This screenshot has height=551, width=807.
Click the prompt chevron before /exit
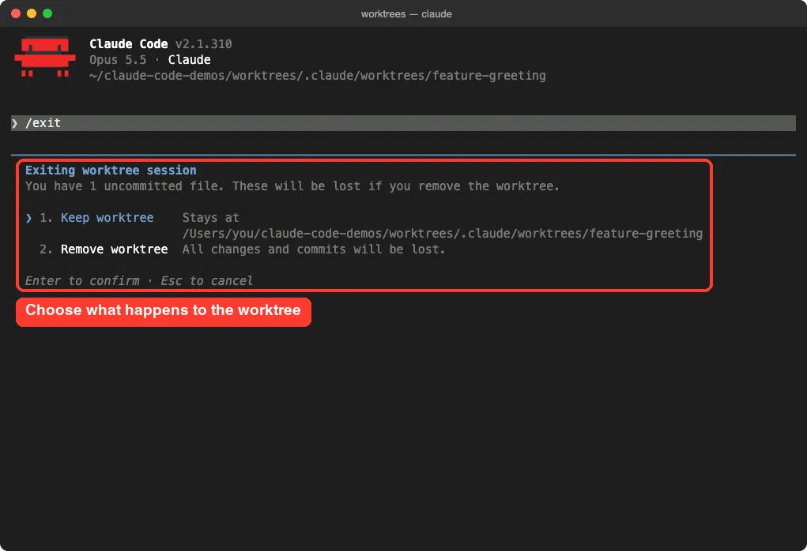click(x=15, y=123)
